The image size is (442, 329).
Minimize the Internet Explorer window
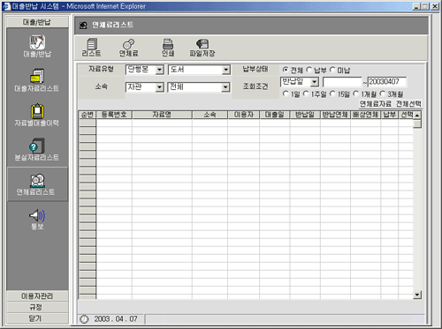tap(416, 6)
